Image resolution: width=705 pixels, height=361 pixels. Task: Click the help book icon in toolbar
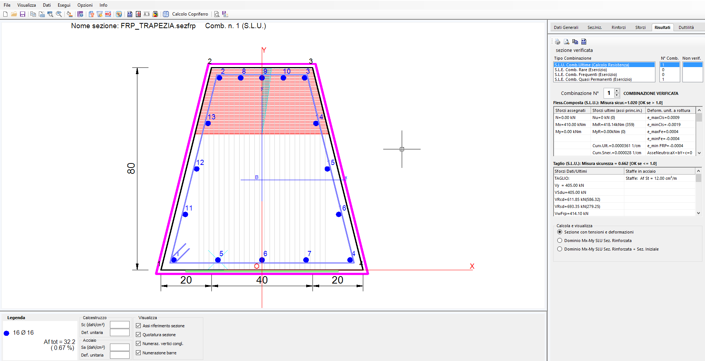[80, 14]
